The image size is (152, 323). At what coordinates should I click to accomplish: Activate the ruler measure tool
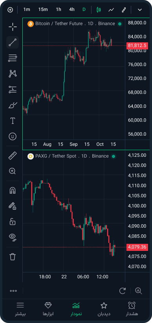[x=13, y=156]
